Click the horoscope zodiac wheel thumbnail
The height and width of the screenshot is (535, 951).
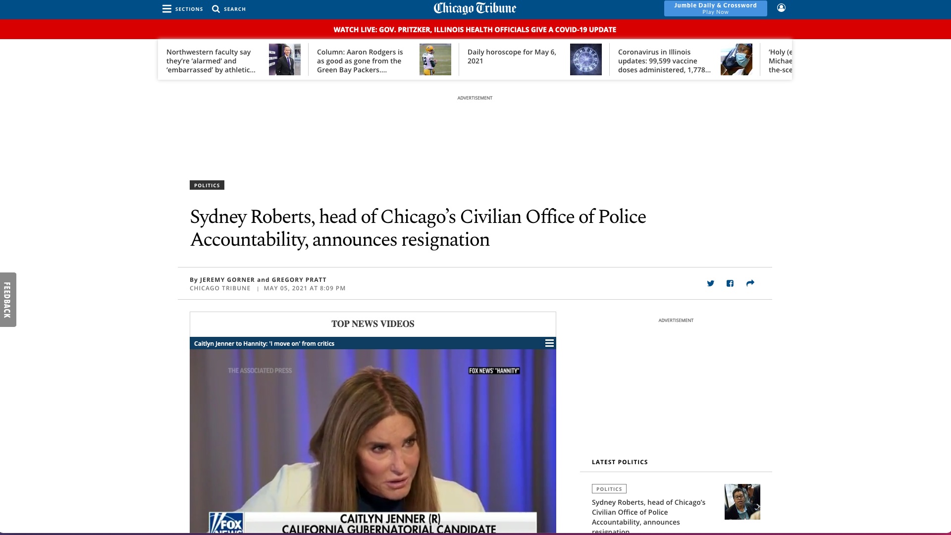coord(585,59)
